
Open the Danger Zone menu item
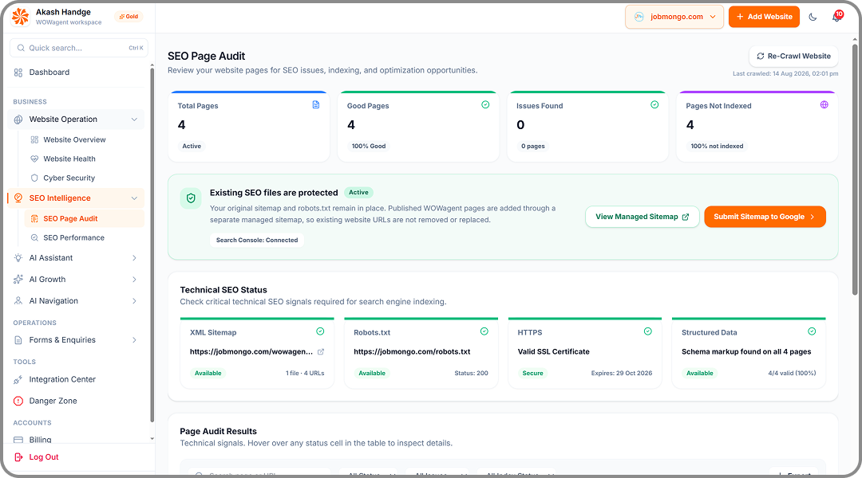click(x=77, y=401)
